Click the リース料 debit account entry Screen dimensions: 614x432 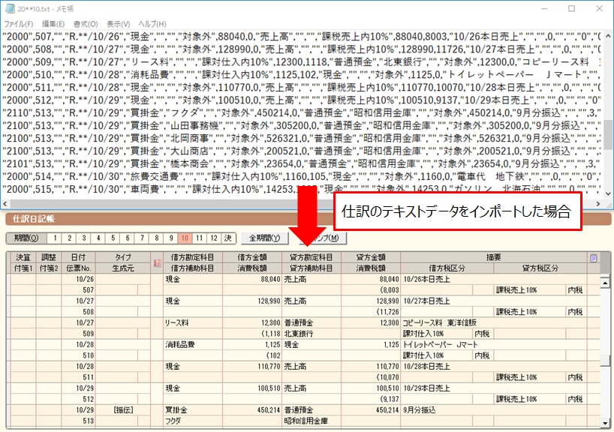click(x=179, y=322)
